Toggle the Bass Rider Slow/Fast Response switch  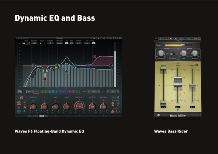[172, 54]
